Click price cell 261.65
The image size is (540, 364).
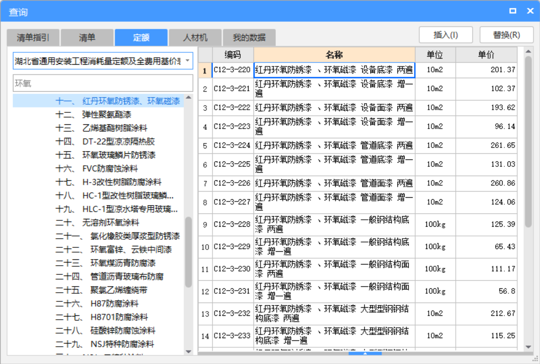point(486,145)
